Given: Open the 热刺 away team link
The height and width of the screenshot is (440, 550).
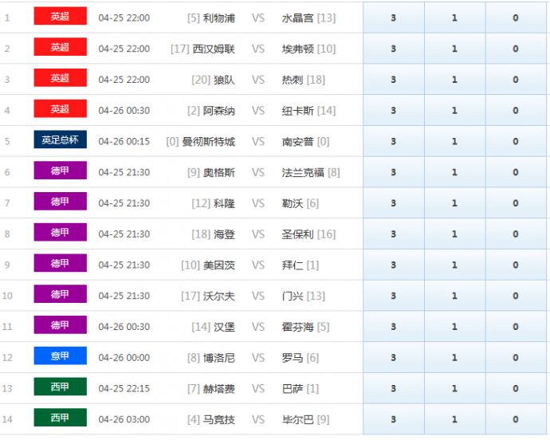Looking at the screenshot, I should [293, 80].
